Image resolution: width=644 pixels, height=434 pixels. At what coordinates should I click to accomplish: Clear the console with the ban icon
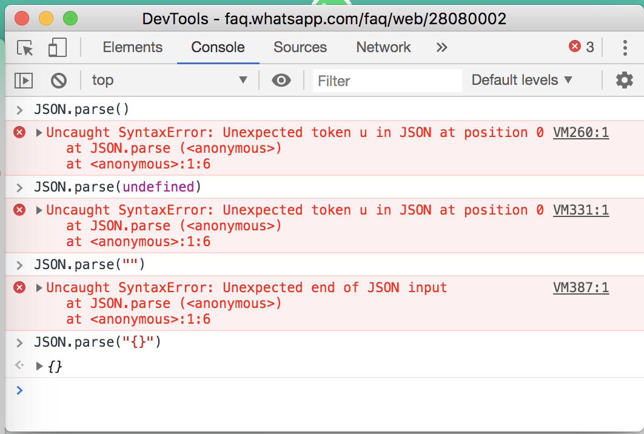[58, 80]
